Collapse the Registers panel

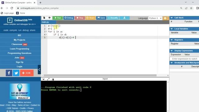[172, 40]
